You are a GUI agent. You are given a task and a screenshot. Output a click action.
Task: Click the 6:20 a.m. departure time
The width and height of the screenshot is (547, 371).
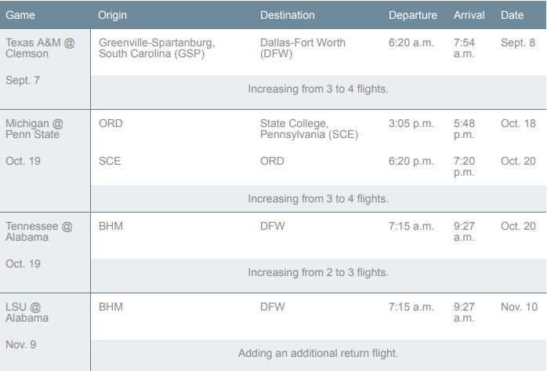(411, 42)
